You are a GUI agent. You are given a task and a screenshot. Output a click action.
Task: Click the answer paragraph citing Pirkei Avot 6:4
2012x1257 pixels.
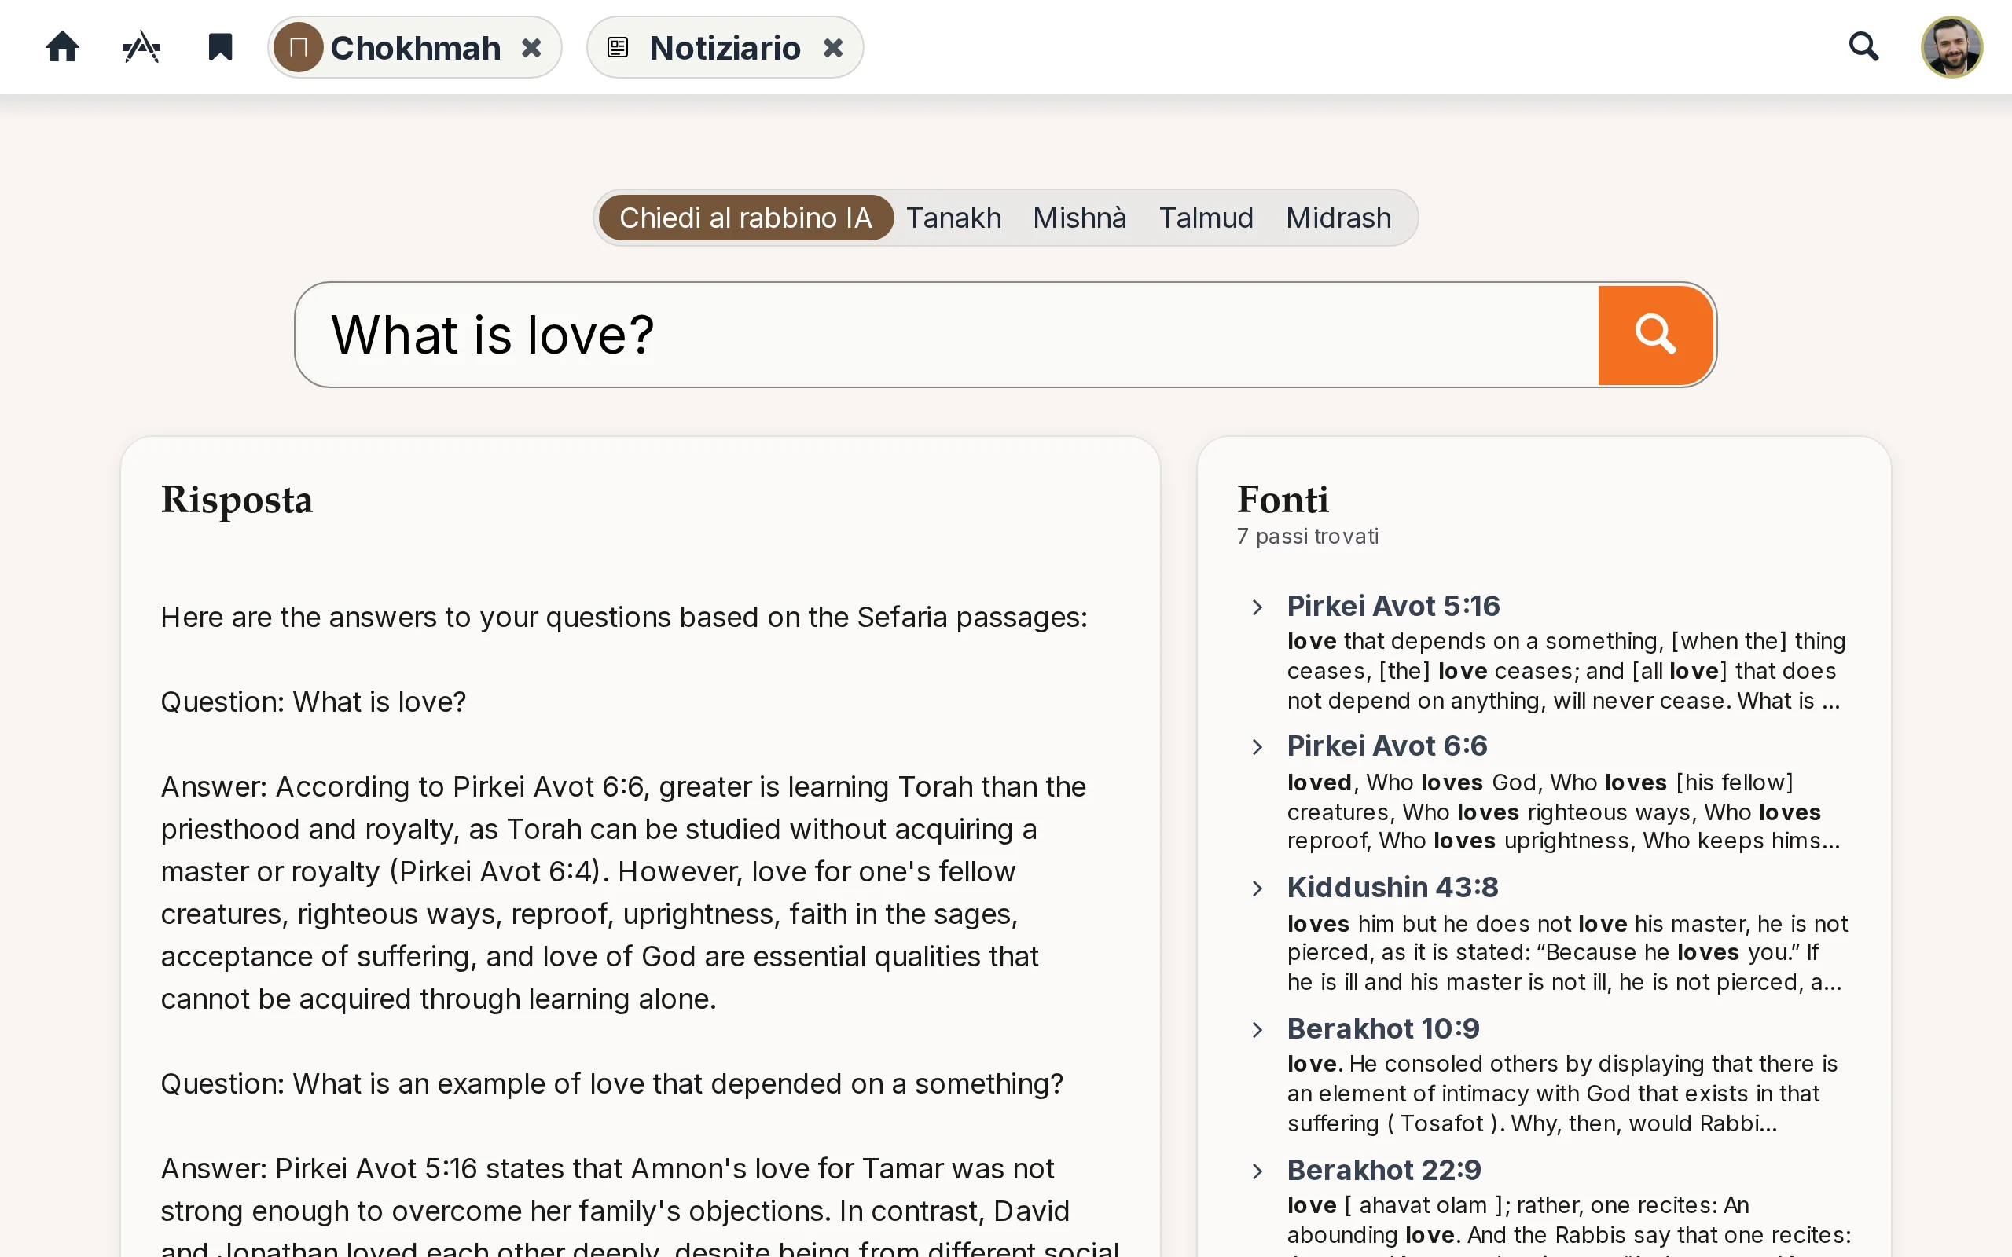pyautogui.click(x=623, y=893)
